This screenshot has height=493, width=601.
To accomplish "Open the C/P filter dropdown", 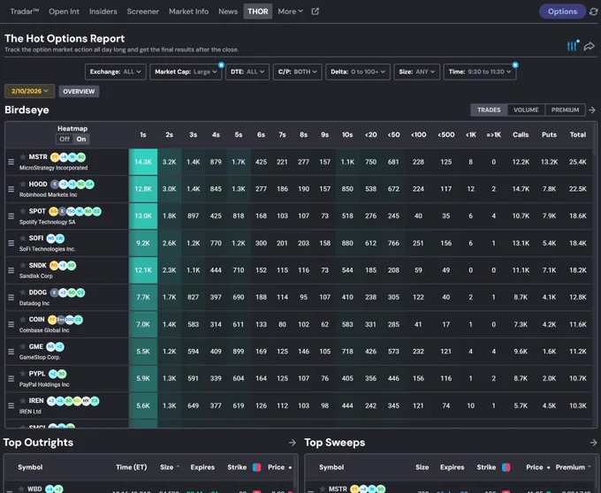I will click(x=297, y=72).
